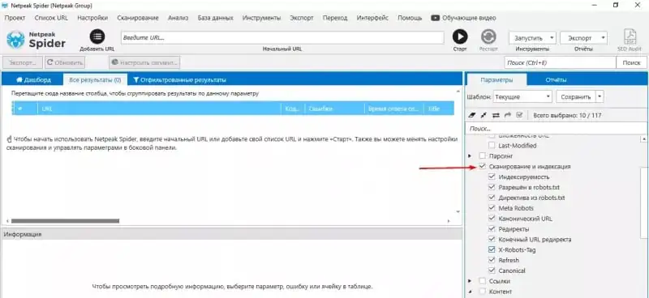The height and width of the screenshot is (298, 649).
Task: Check the Парсинг group checkbox
Action: [x=482, y=155]
